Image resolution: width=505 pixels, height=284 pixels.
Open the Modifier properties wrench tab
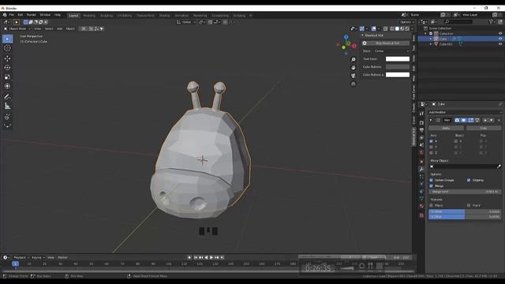point(421,169)
